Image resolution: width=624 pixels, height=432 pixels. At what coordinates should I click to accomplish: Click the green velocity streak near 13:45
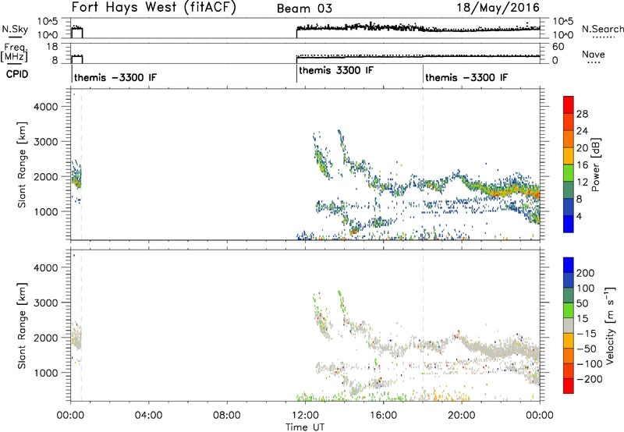coord(341,301)
